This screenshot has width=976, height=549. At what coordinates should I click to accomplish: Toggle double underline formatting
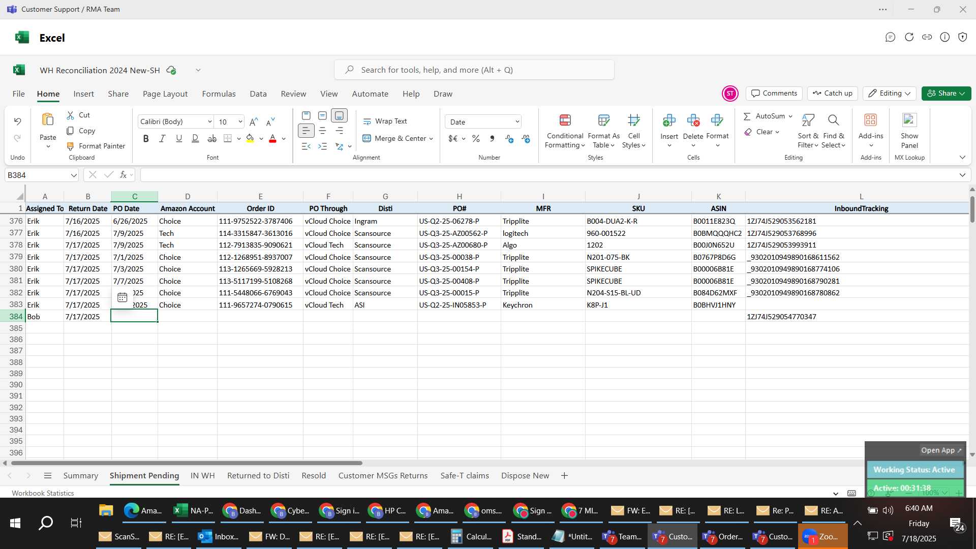[195, 138]
